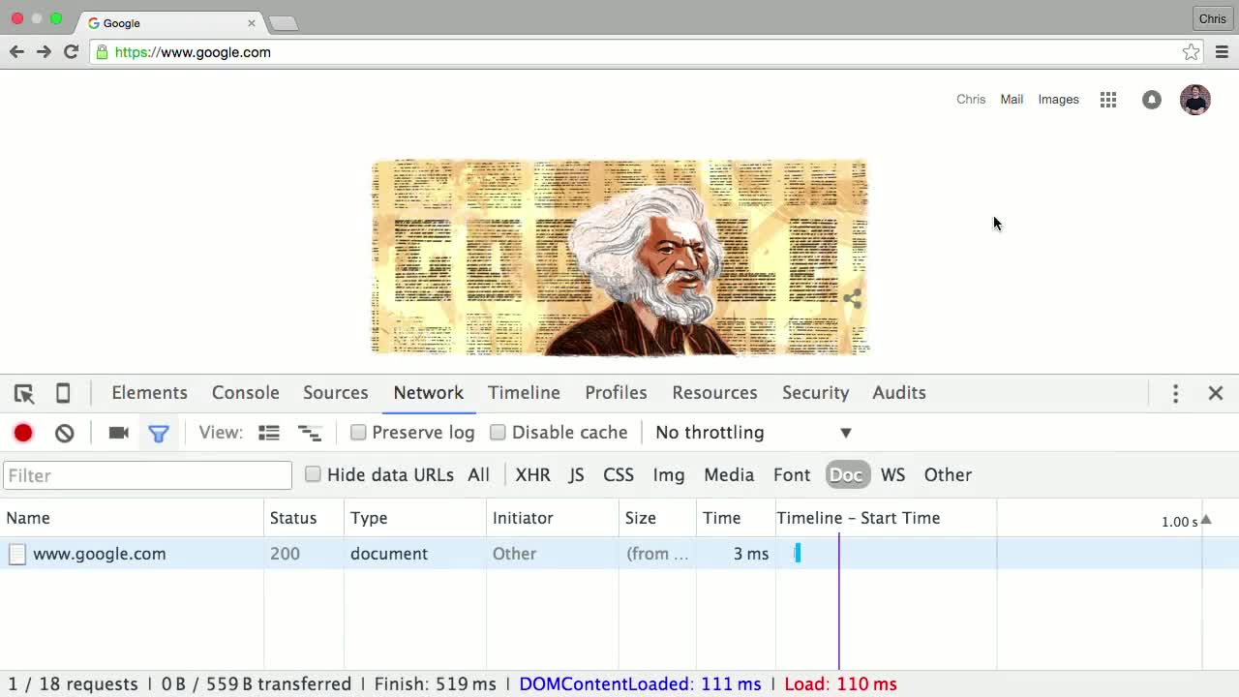Click the green padlock security icon
Screen dimensions: 1239x697
(102, 52)
